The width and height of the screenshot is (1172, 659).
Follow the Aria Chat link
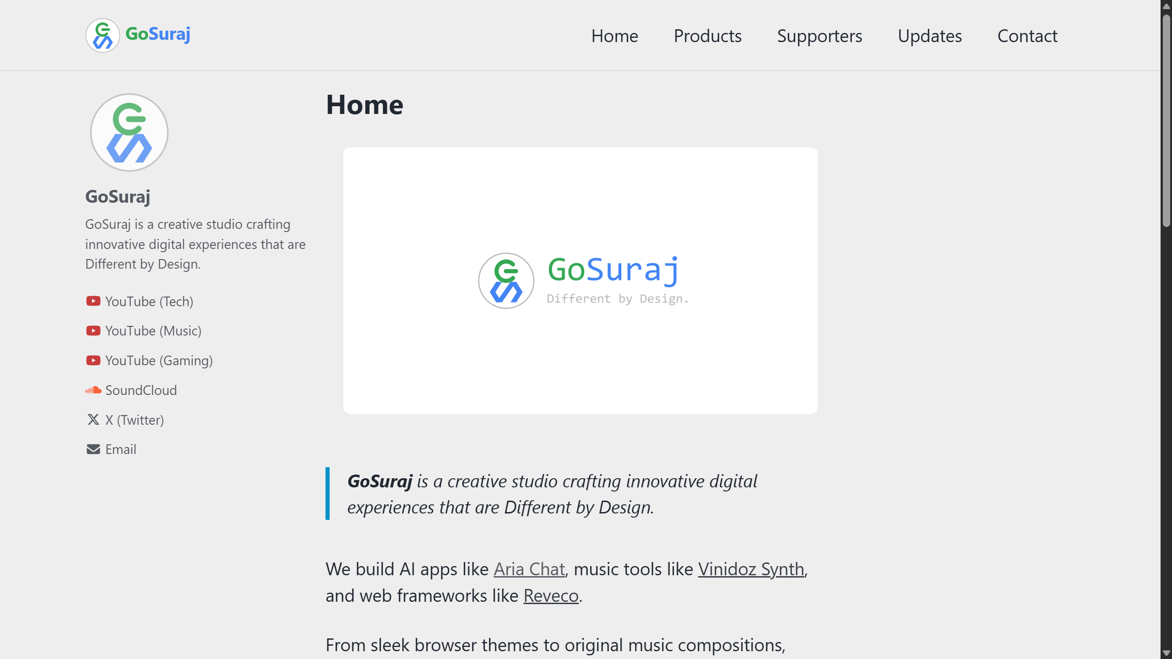(x=529, y=569)
